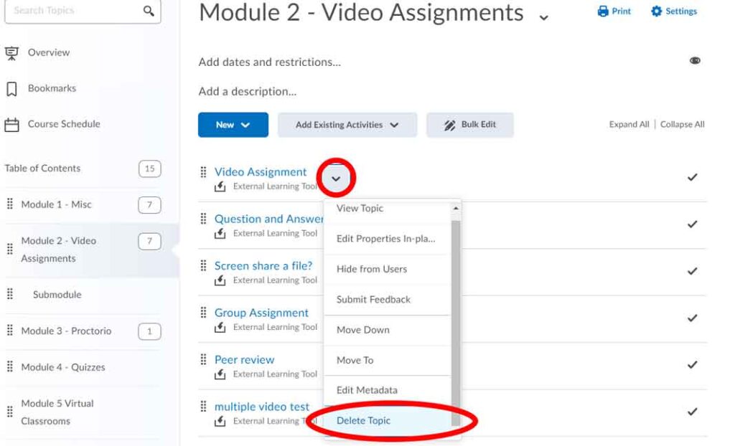Open Settings gear icon
This screenshot has height=446, width=735.
coord(656,11)
